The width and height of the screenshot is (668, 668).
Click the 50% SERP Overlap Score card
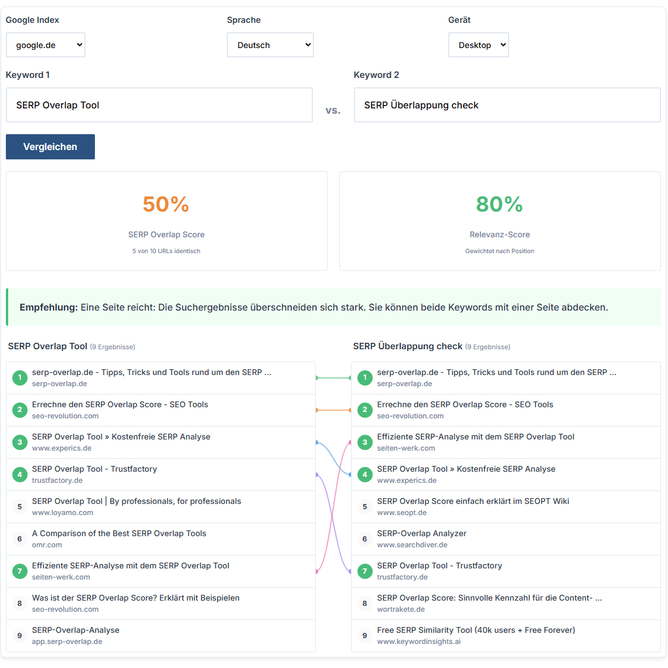pyautogui.click(x=166, y=221)
